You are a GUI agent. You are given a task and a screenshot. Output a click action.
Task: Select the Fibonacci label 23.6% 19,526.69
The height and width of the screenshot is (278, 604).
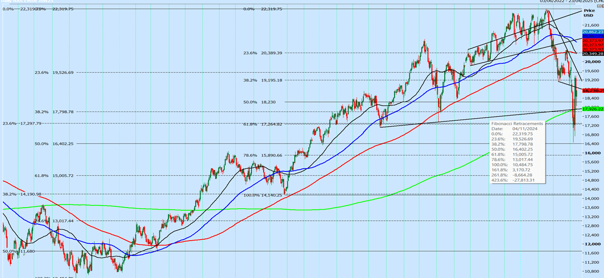click(x=54, y=73)
